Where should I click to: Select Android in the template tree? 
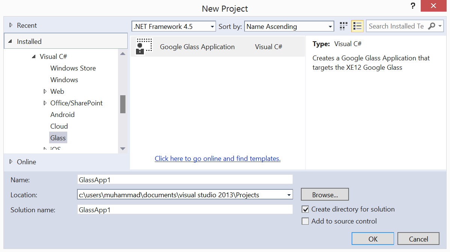pos(62,115)
